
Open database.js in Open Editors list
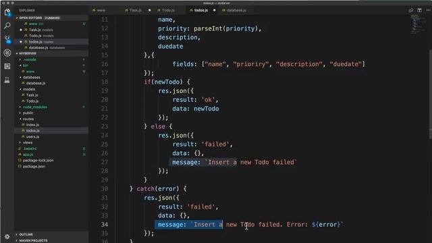[47, 48]
